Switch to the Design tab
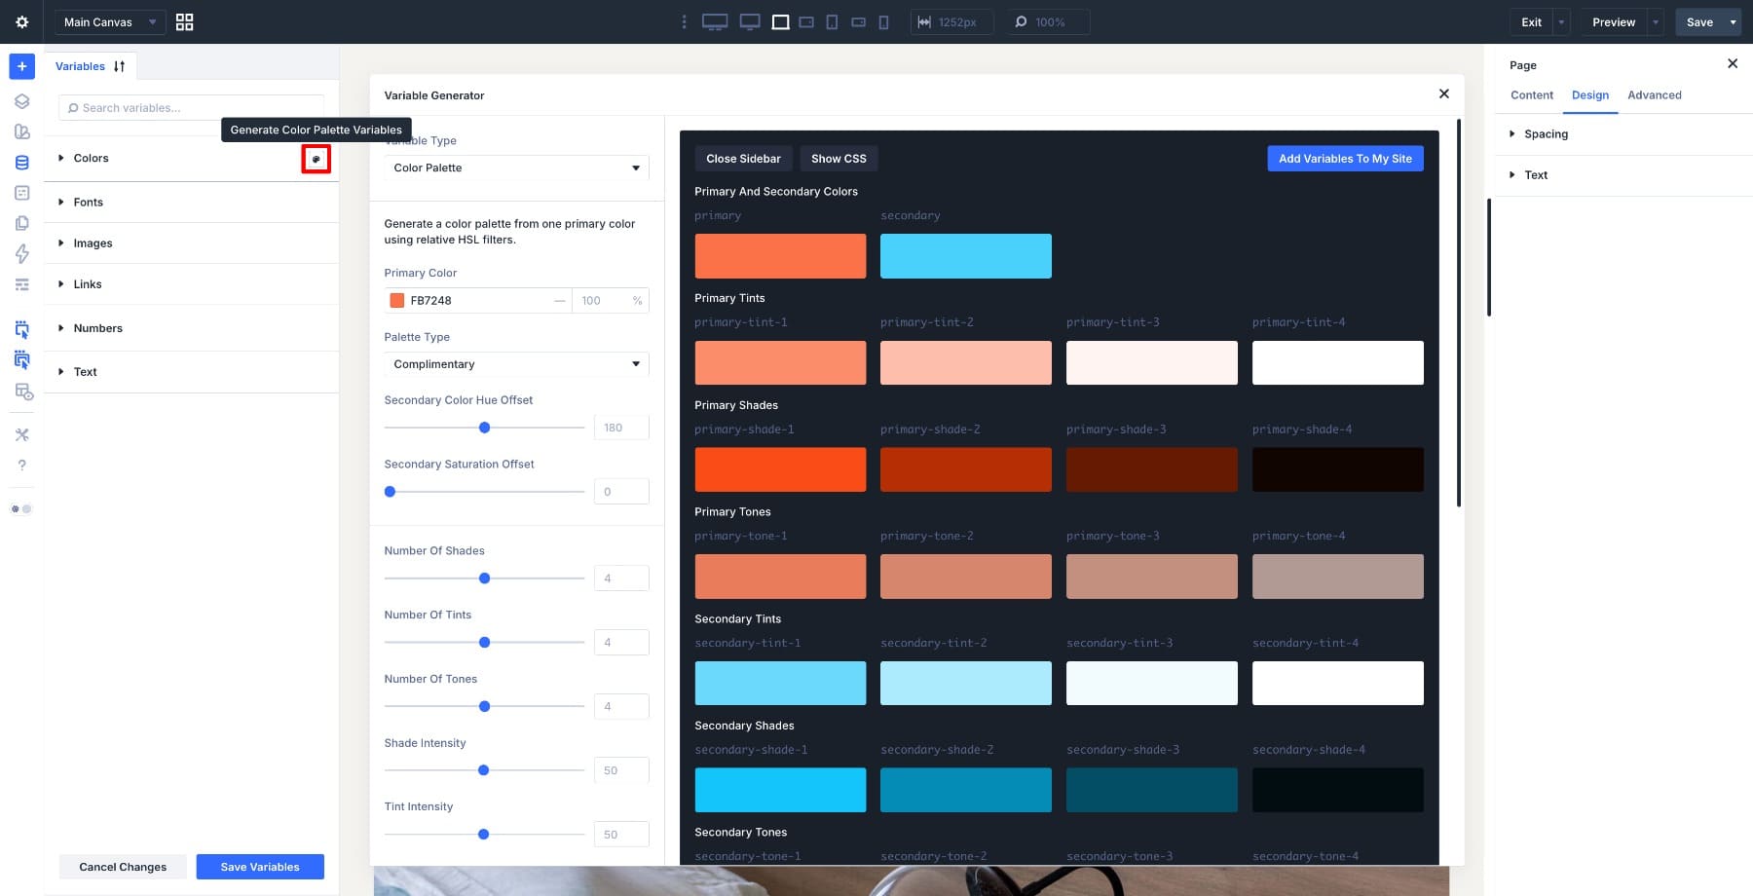This screenshot has height=896, width=1753. point(1590,94)
